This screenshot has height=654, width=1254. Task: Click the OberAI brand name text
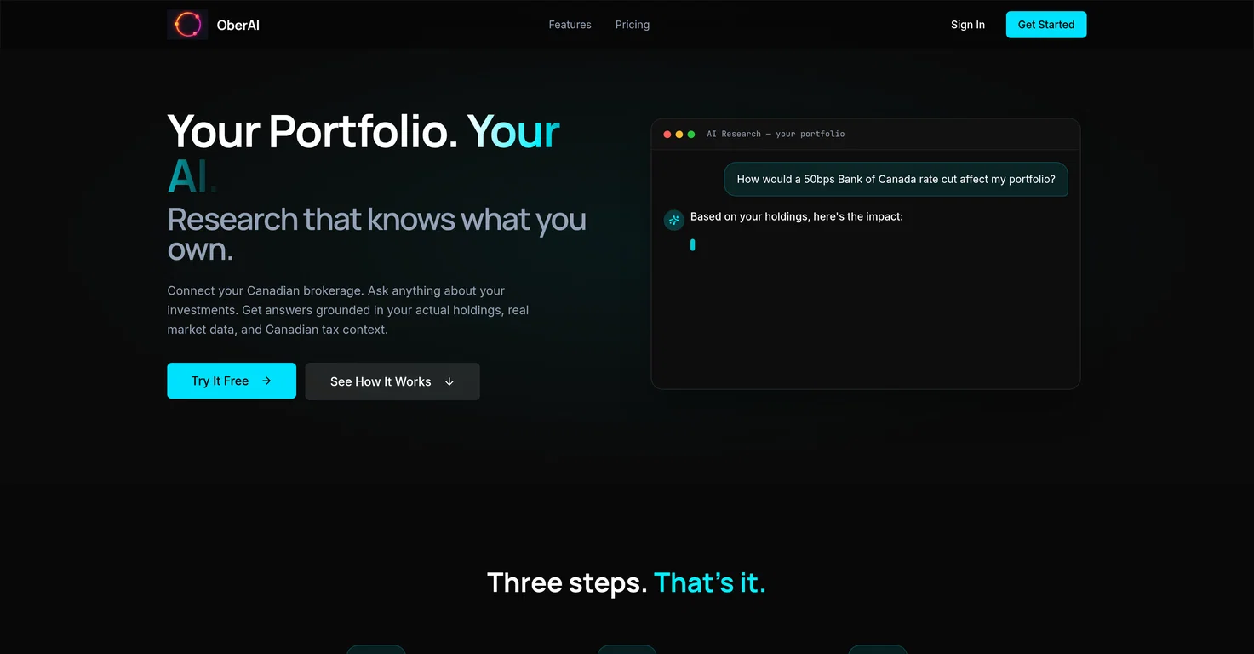pos(238,26)
